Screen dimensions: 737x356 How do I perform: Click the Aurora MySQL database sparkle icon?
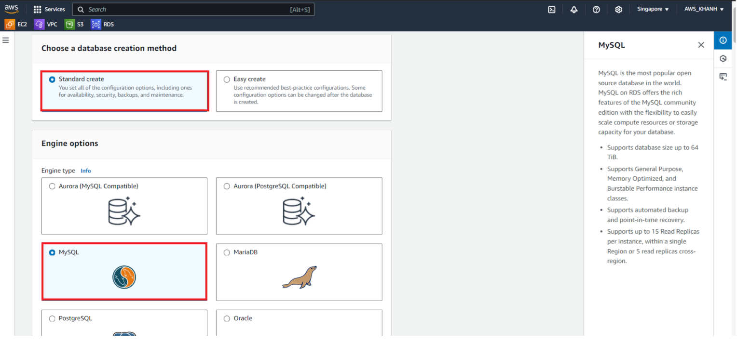pos(124,211)
